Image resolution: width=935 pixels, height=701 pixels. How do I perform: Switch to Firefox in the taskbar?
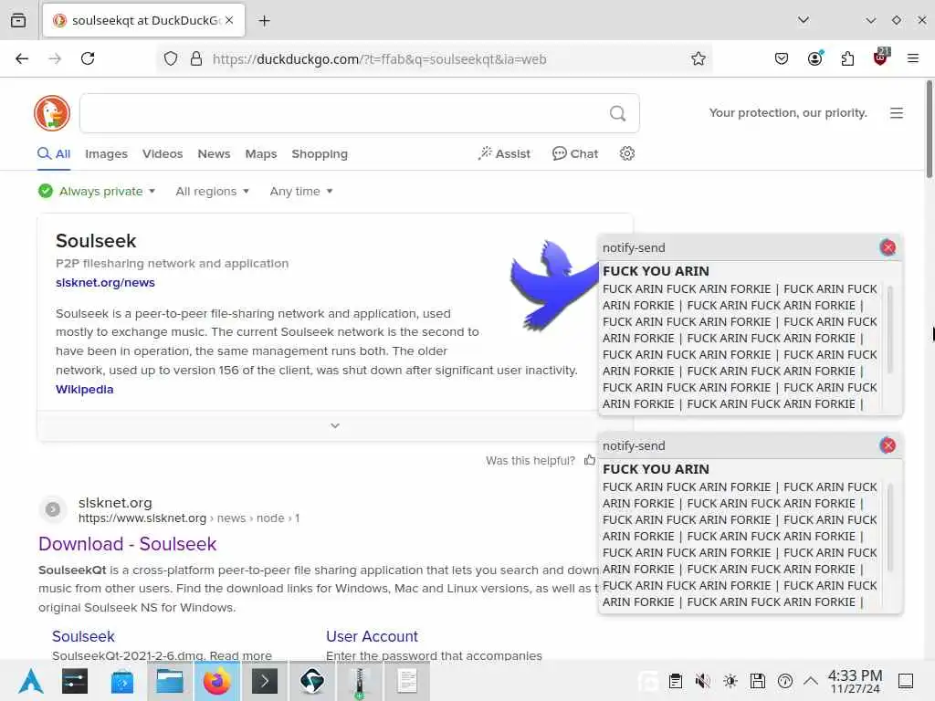(x=217, y=681)
